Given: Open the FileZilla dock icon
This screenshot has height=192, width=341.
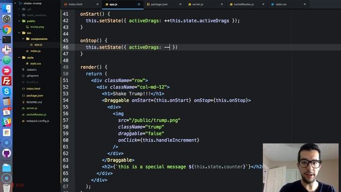Looking at the screenshot, I should [x=6, y=81].
